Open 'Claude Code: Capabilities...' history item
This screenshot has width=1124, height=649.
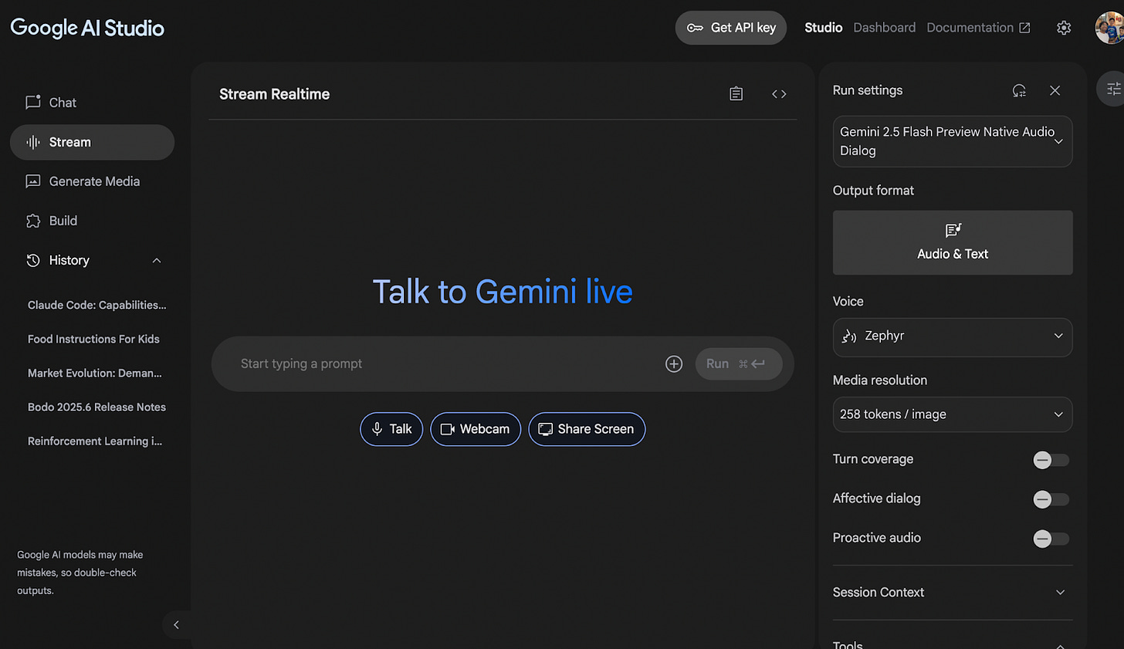coord(96,305)
